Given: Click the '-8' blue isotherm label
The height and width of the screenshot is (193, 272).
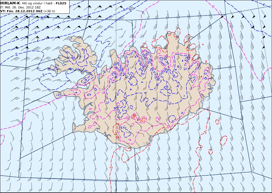Looking at the screenshot, I should (41, 18).
